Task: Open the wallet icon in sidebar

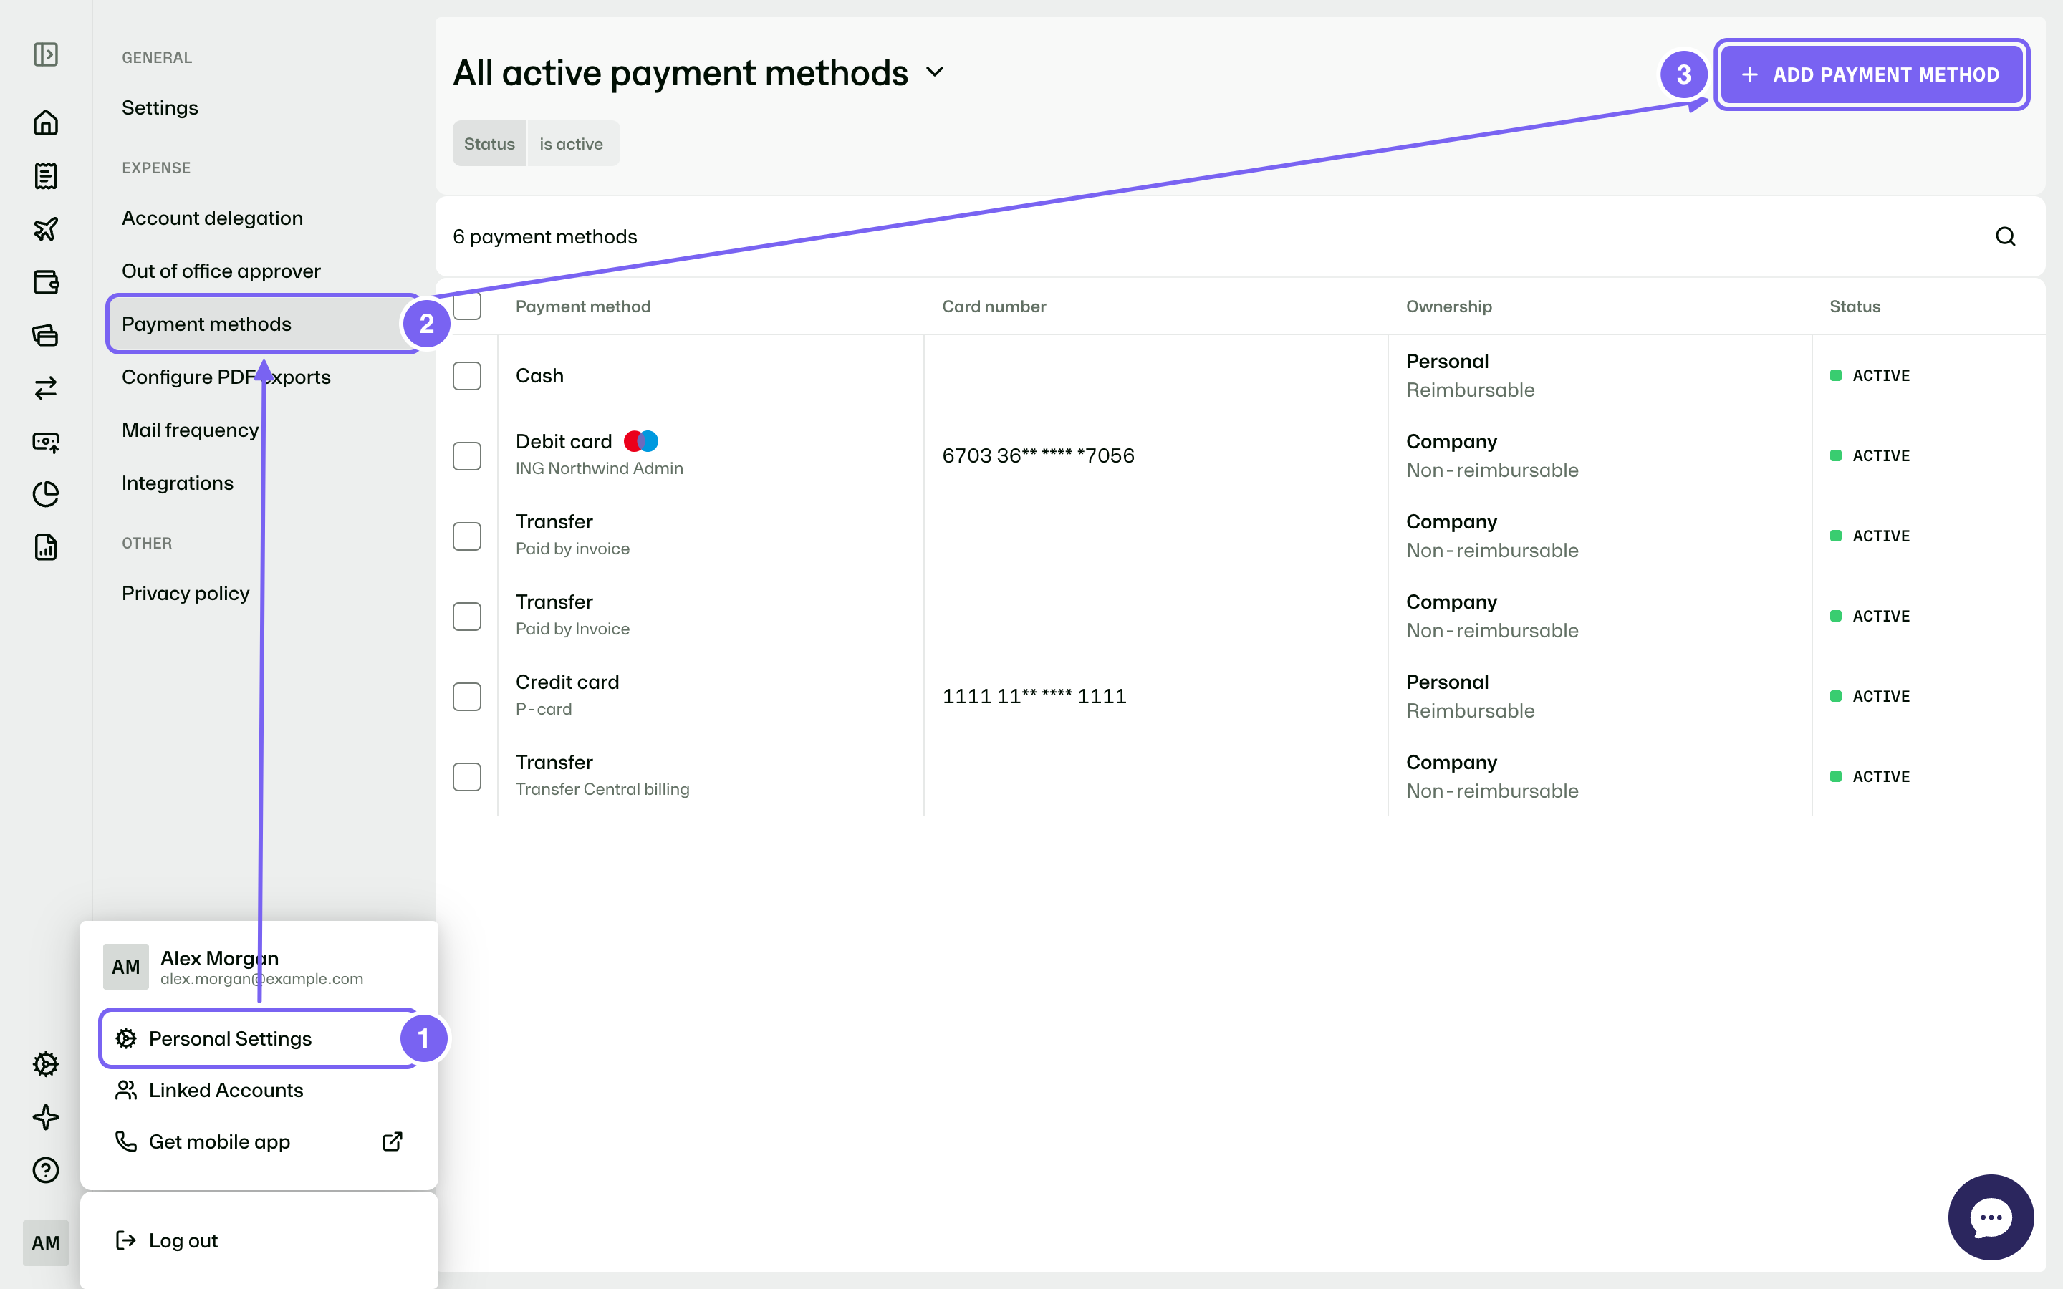Action: (x=45, y=281)
